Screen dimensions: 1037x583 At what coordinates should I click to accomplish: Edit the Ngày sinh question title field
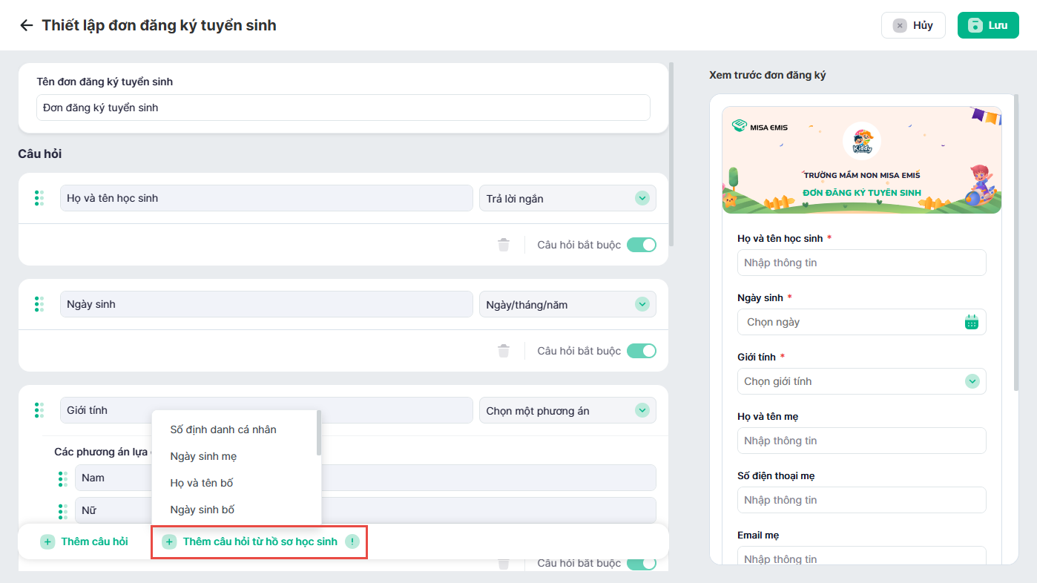click(x=266, y=304)
